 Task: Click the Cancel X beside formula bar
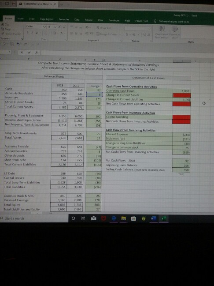21,52
